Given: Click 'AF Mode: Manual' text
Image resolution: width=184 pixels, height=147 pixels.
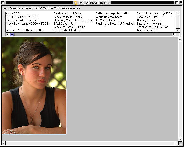Looking at the screenshot, I should point(106,20).
